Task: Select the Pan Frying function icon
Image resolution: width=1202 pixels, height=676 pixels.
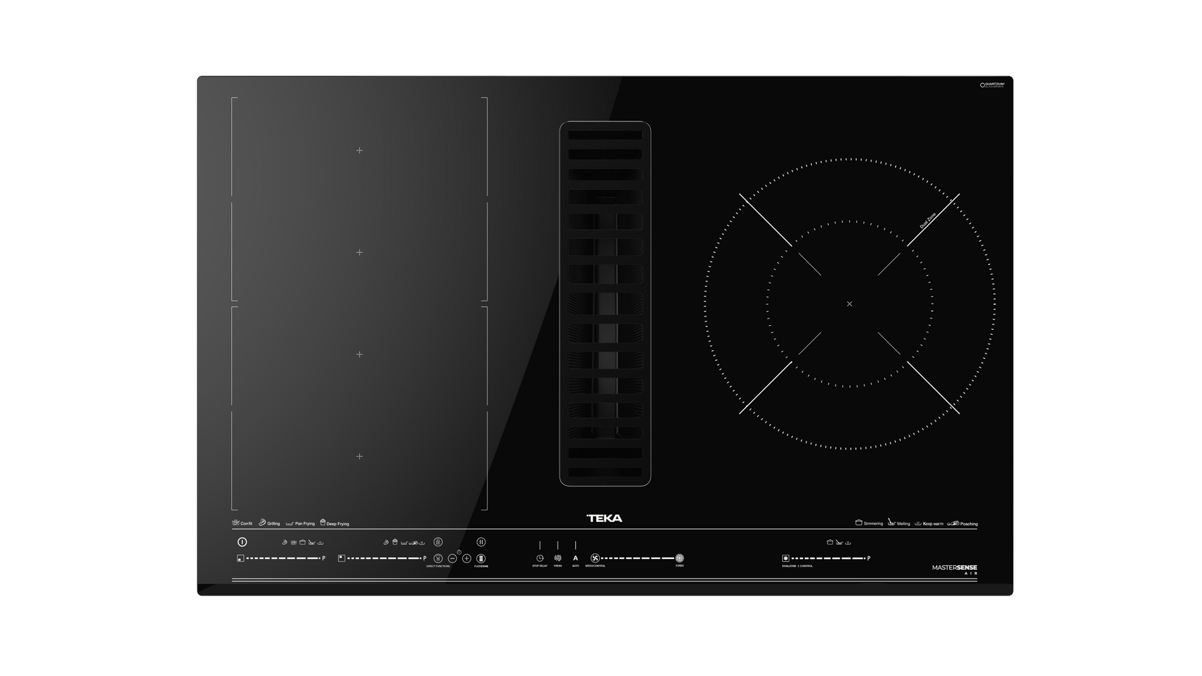Action: pos(290,524)
